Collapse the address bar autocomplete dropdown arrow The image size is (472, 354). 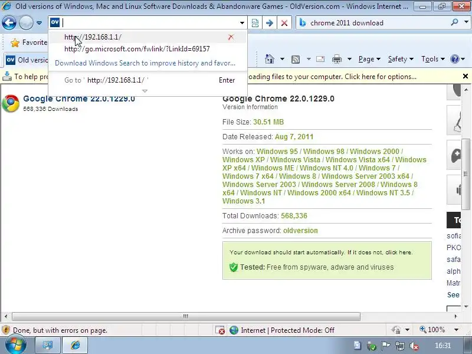click(x=242, y=23)
